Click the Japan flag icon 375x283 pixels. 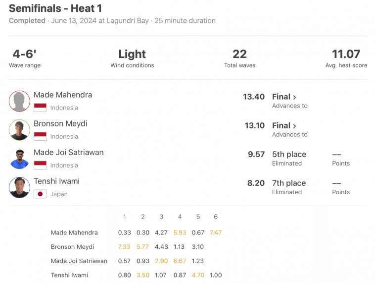coord(40,194)
